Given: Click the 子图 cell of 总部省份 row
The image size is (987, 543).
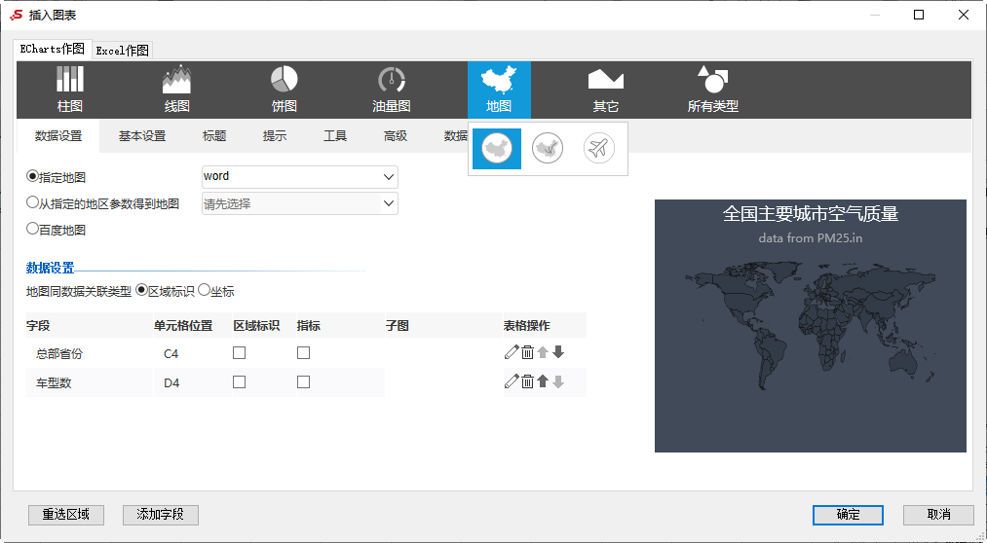Looking at the screenshot, I should click(443, 353).
